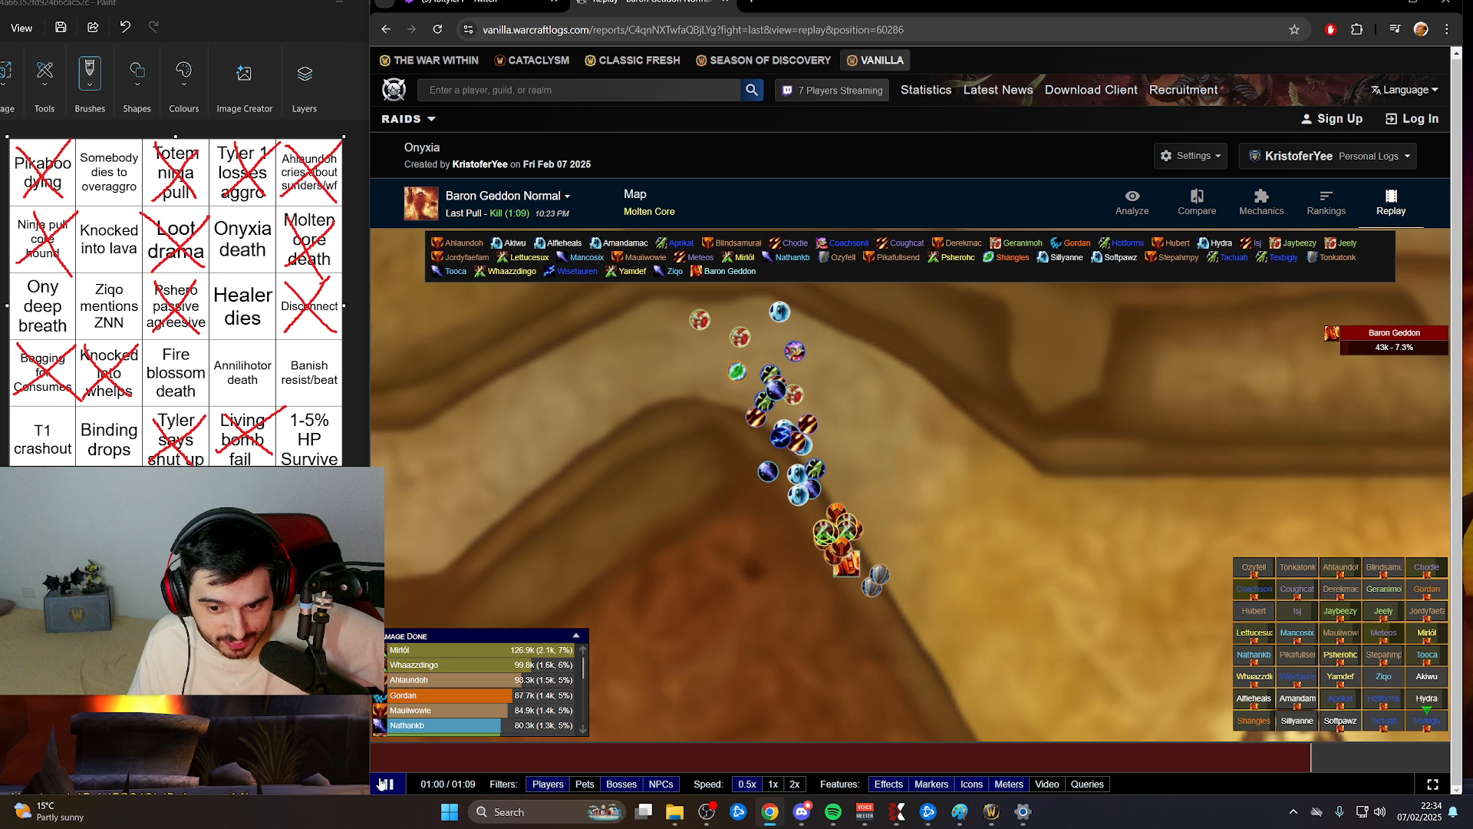
Task: Click the Log In button
Action: click(x=1412, y=119)
